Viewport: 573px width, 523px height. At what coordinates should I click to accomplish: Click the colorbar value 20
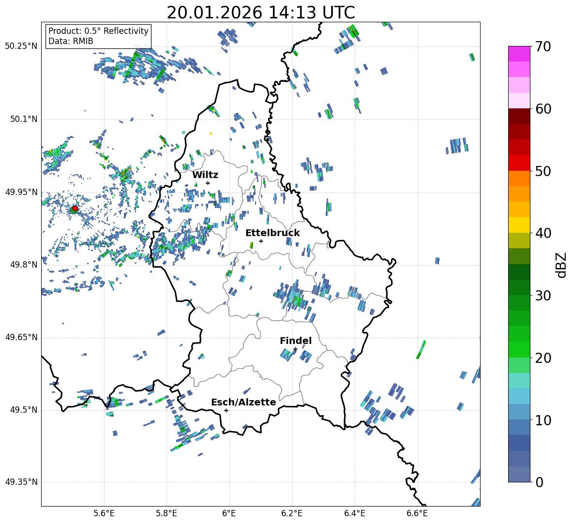[543, 358]
